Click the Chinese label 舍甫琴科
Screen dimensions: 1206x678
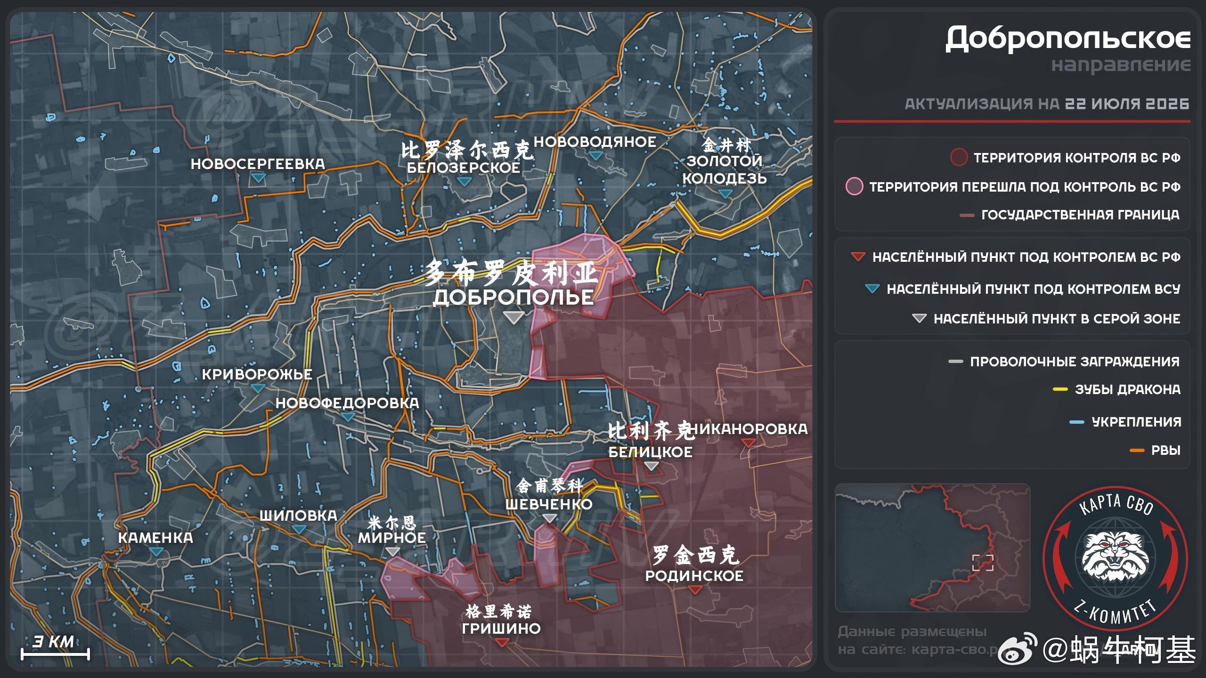coord(550,485)
